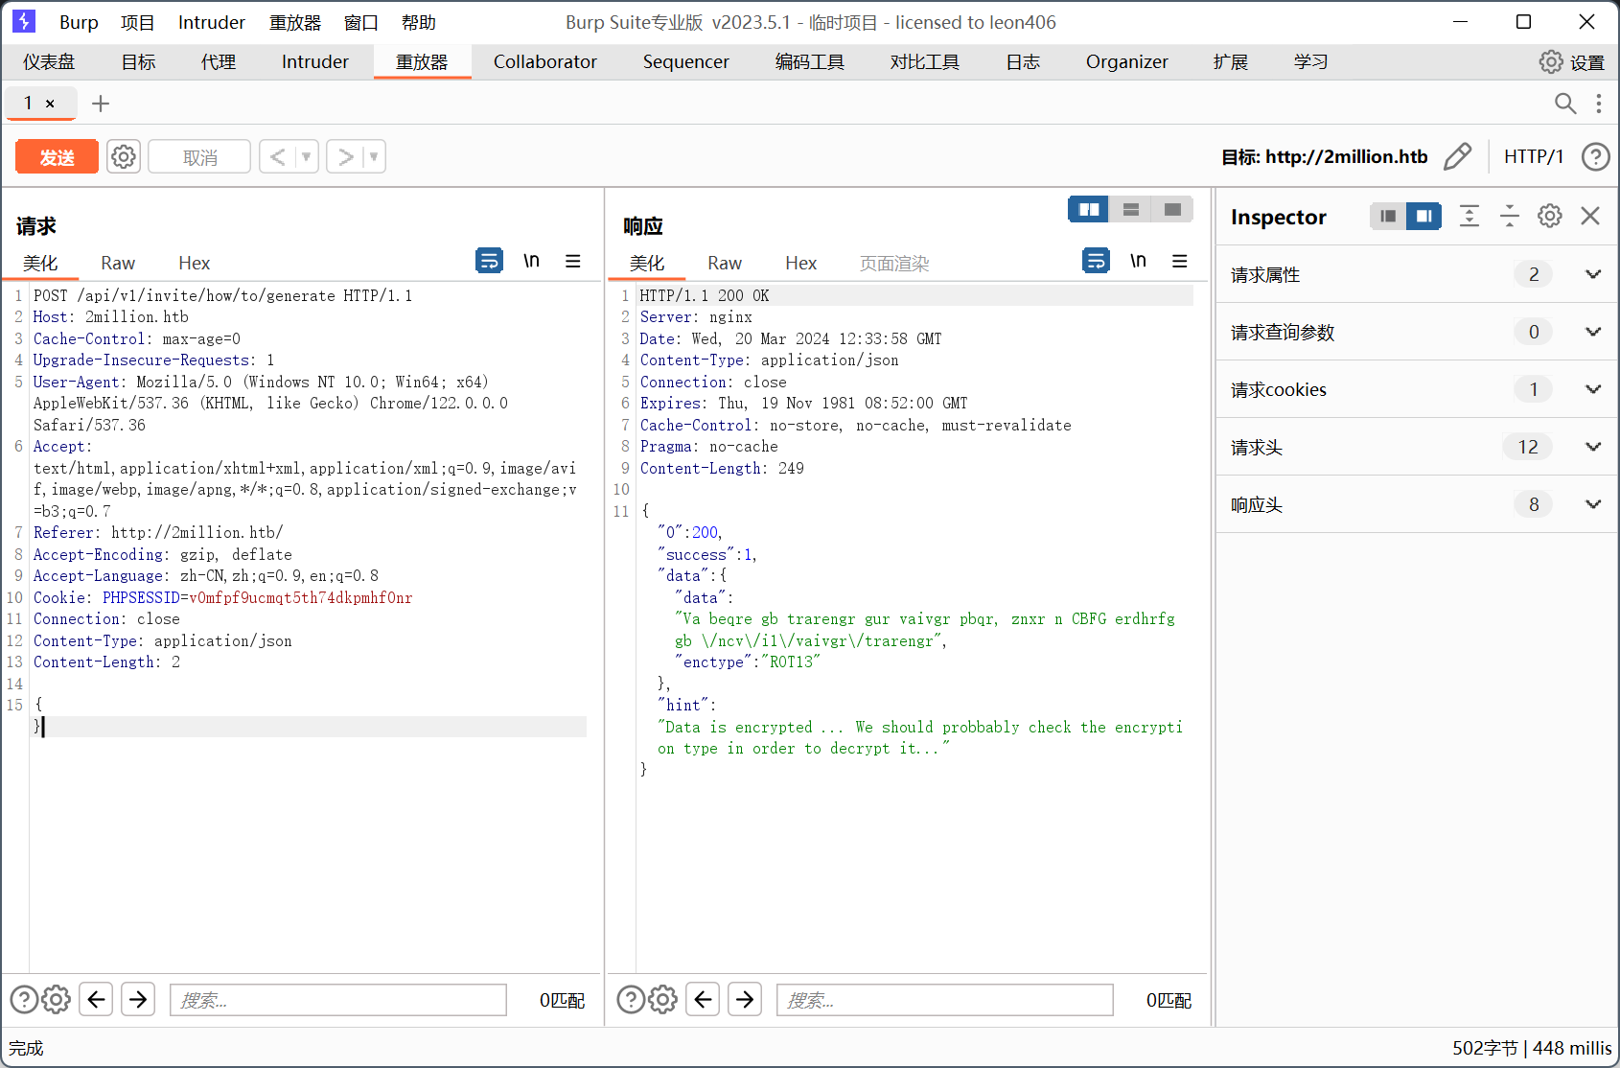Open Inspector settings gear icon

tap(1549, 217)
